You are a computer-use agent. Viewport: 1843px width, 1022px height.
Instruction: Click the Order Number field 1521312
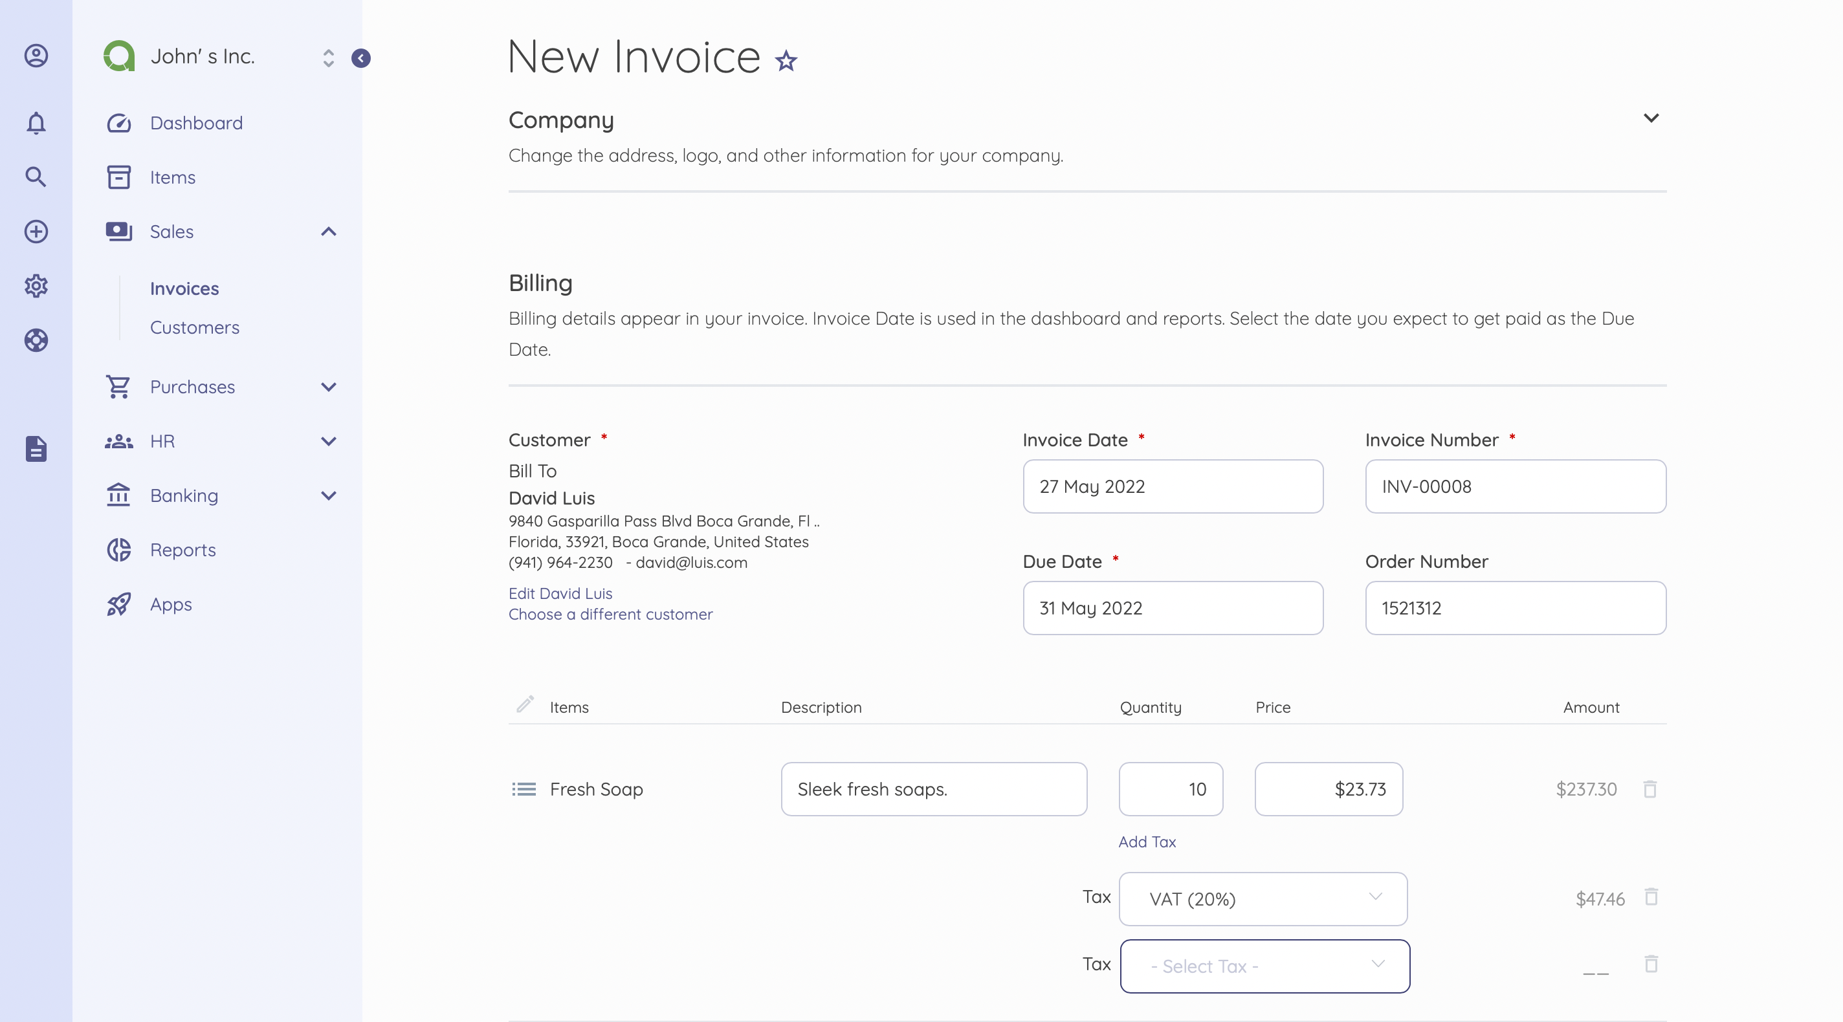[x=1516, y=608]
